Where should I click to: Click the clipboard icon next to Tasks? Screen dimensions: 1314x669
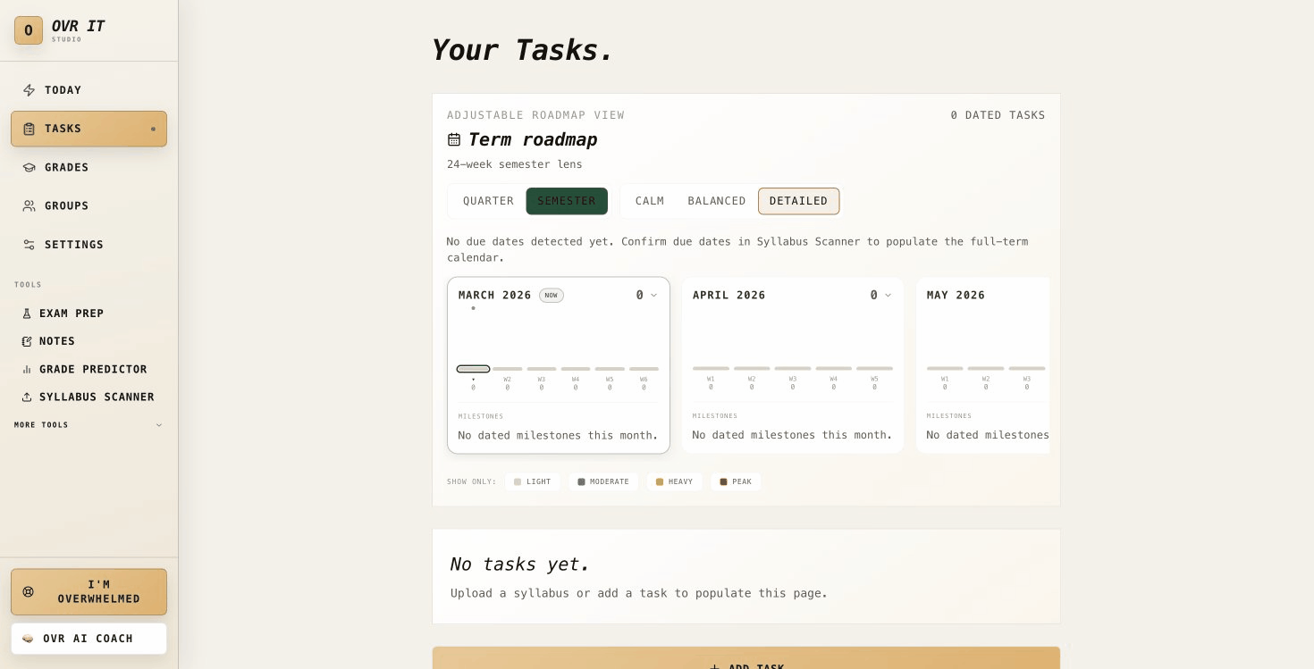[29, 129]
